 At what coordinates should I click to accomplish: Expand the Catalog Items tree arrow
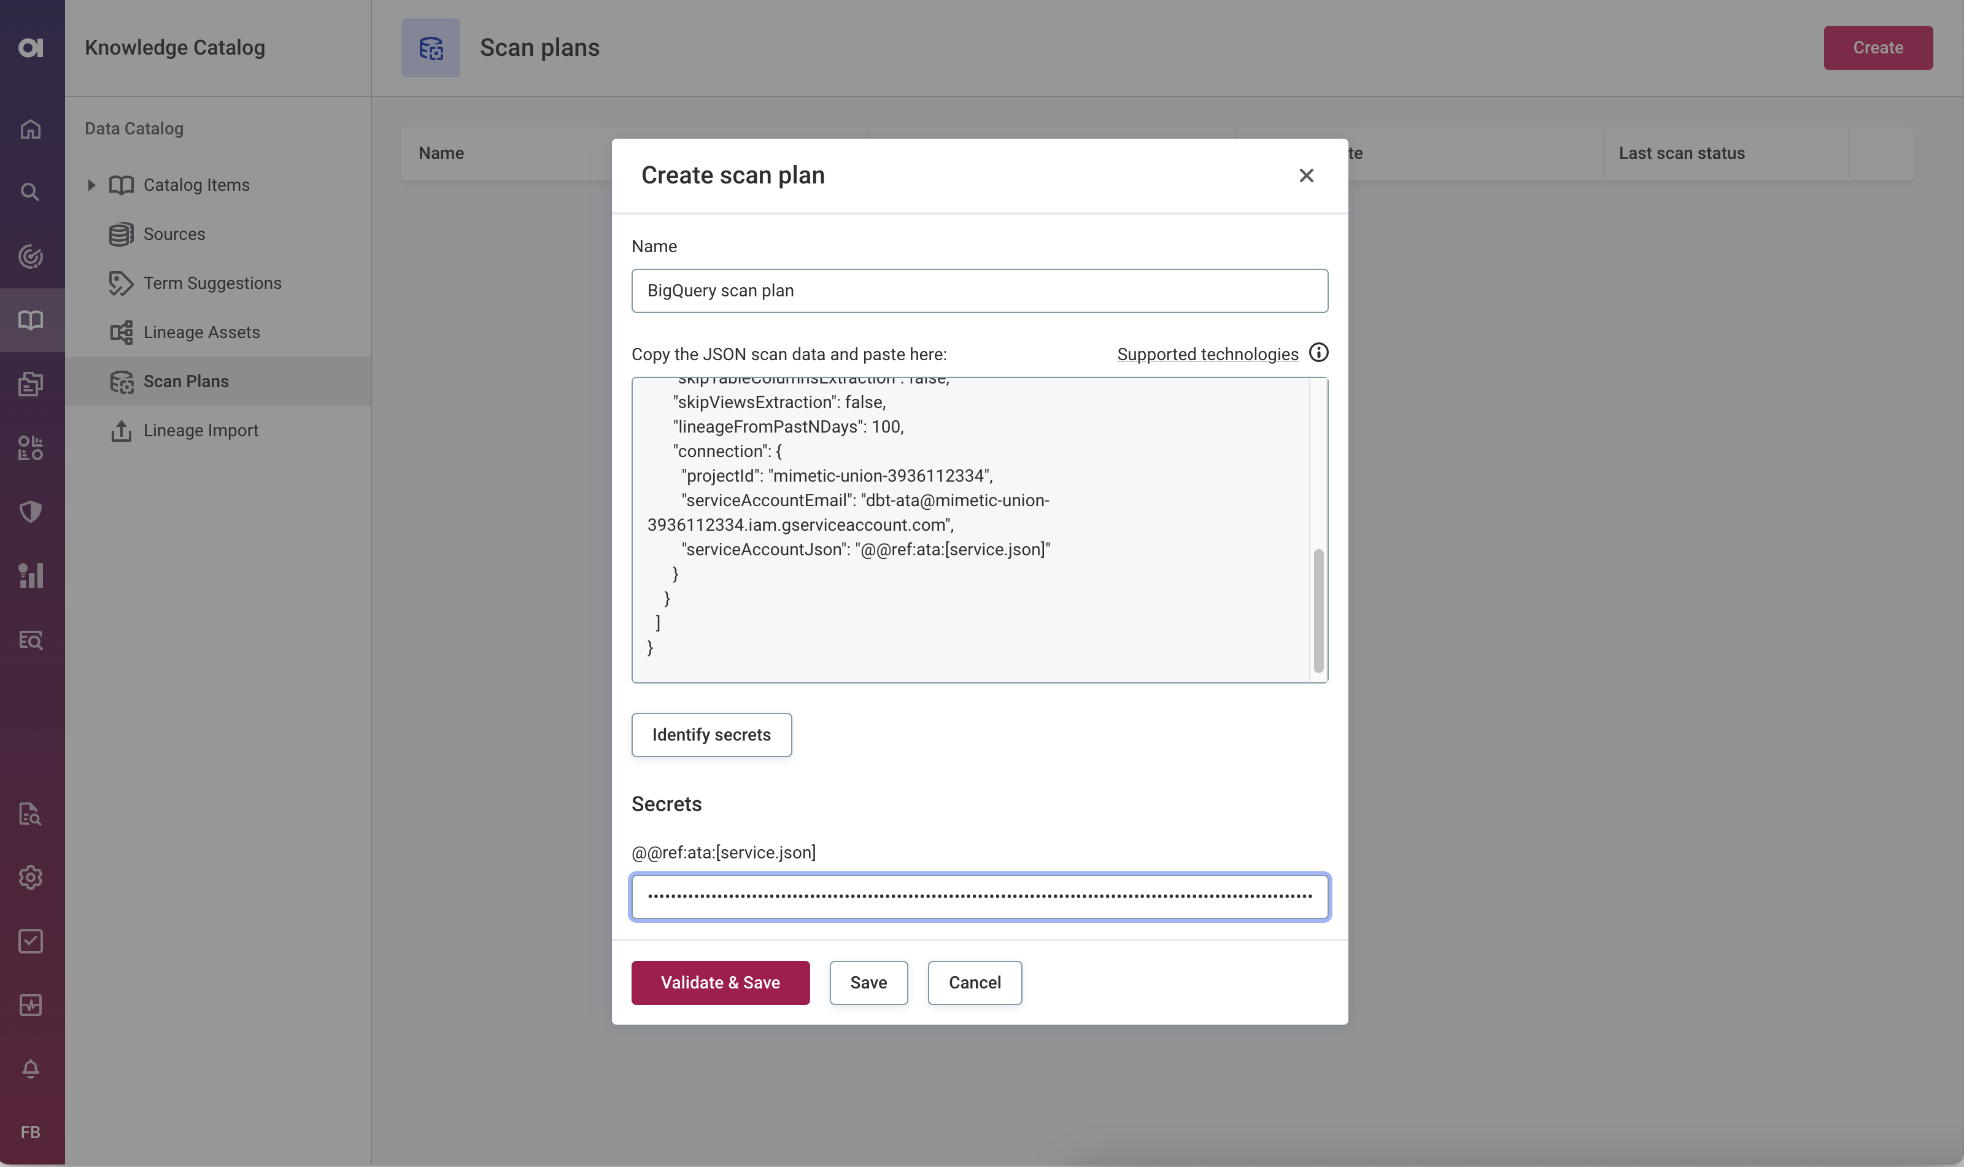(91, 185)
